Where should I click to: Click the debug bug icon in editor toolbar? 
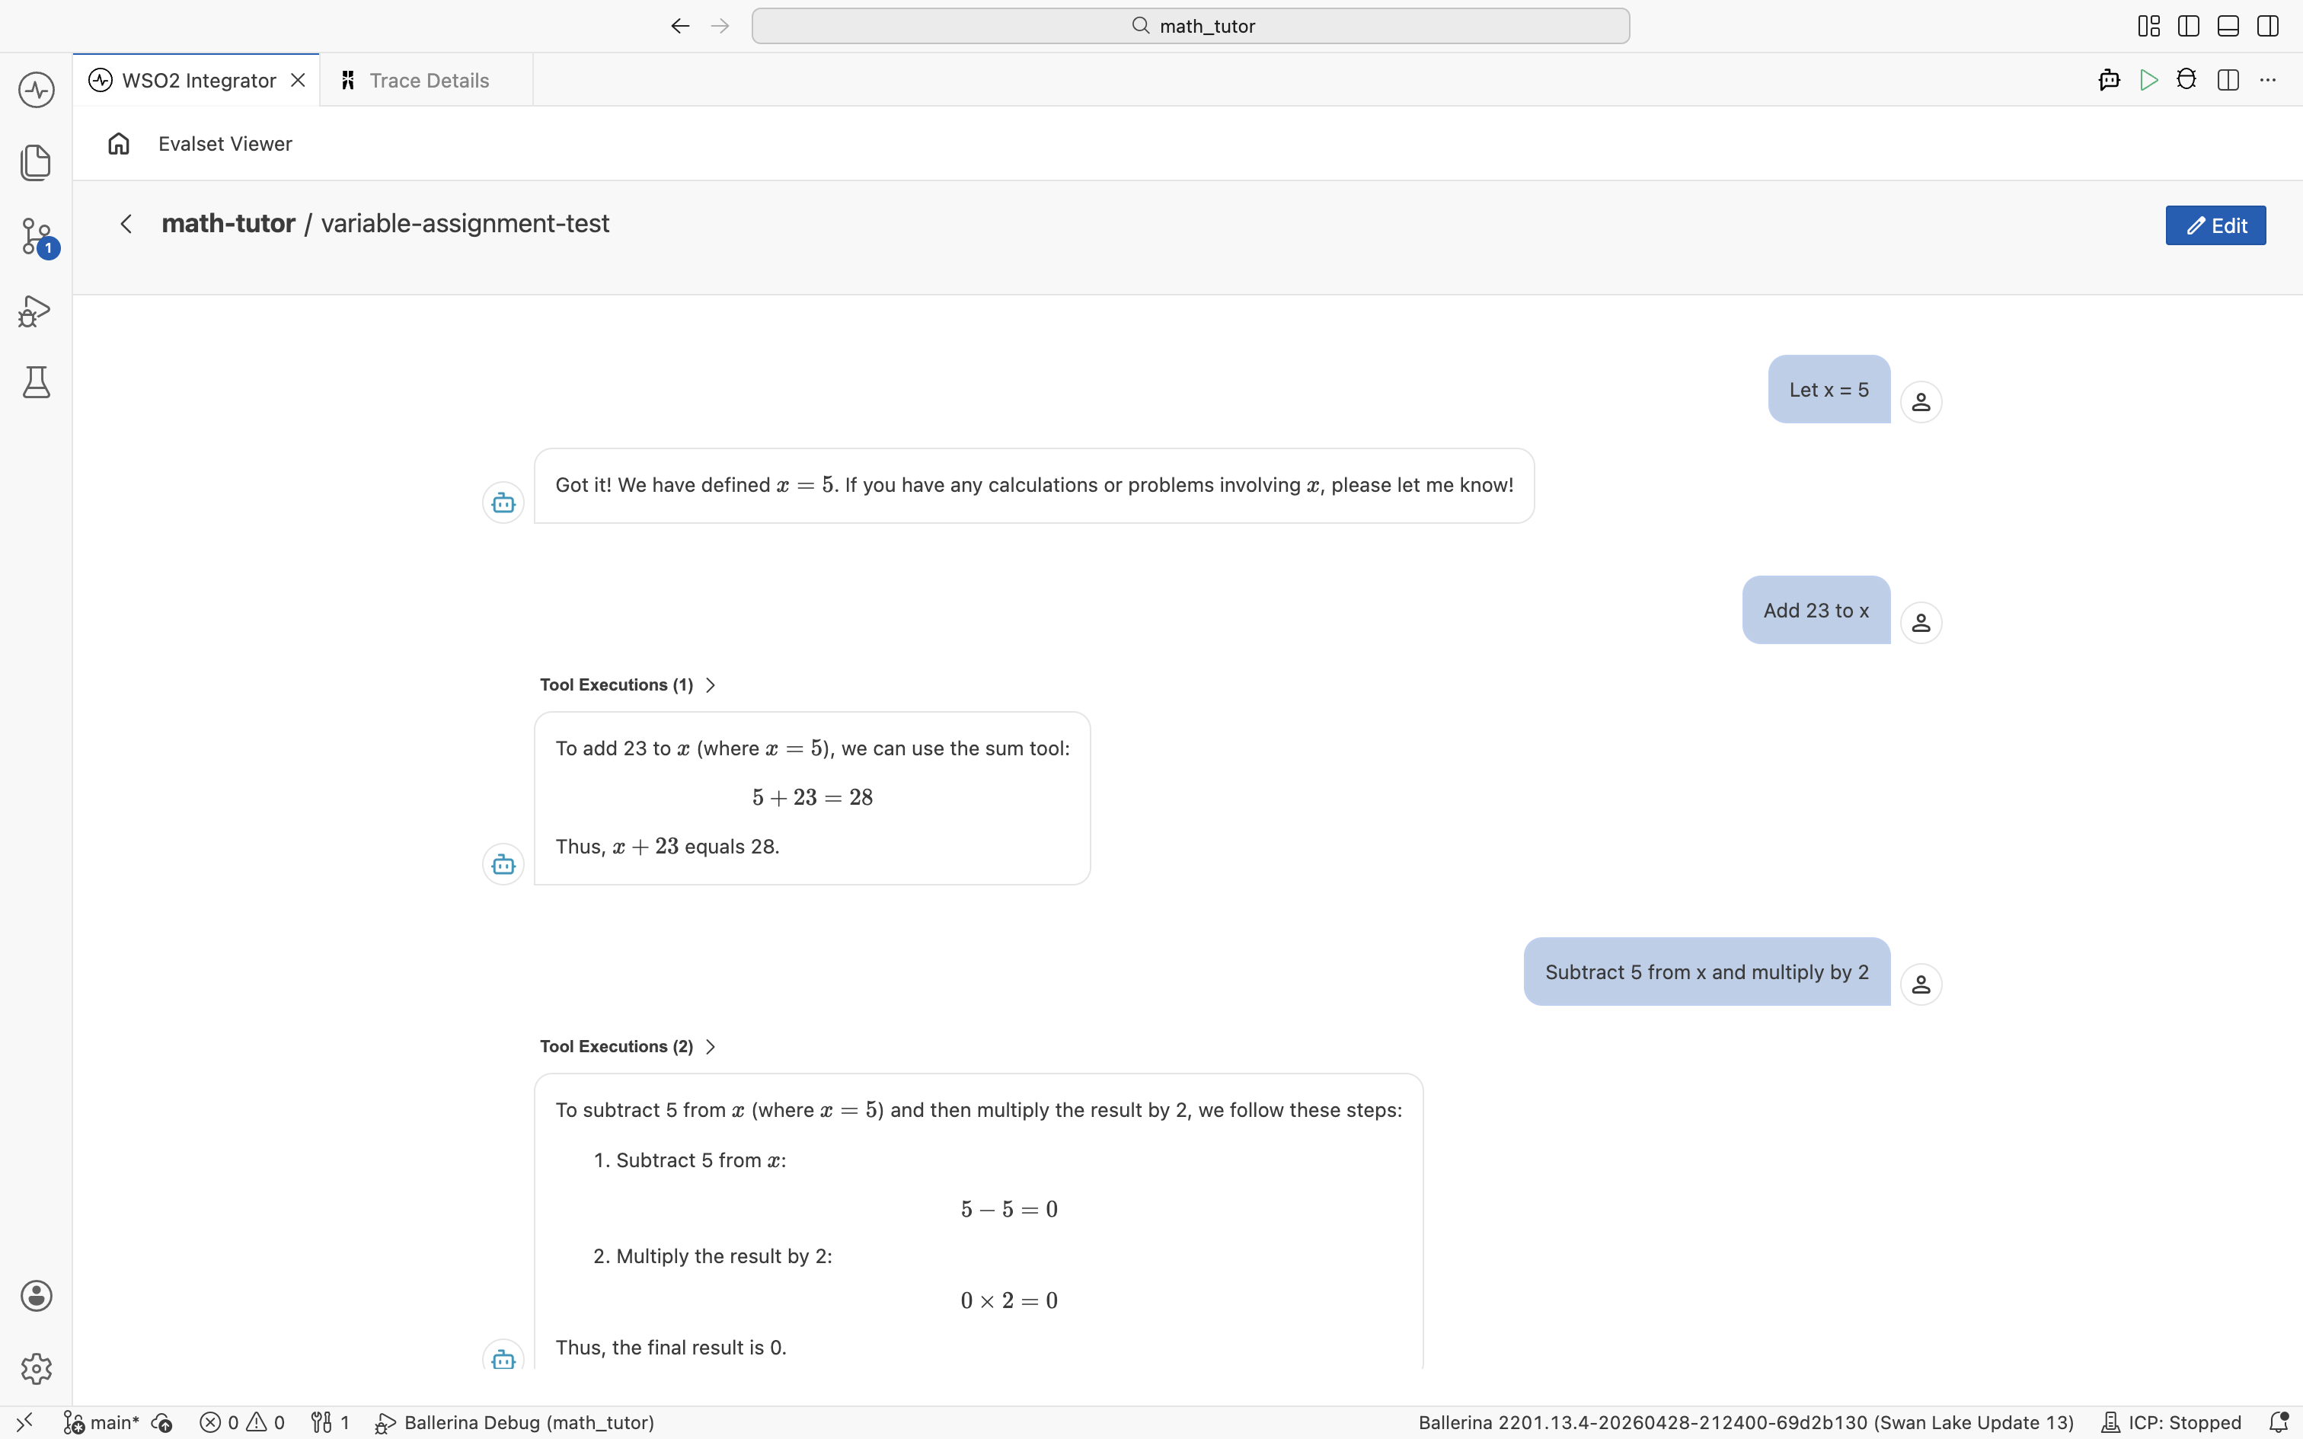pyautogui.click(x=2187, y=80)
